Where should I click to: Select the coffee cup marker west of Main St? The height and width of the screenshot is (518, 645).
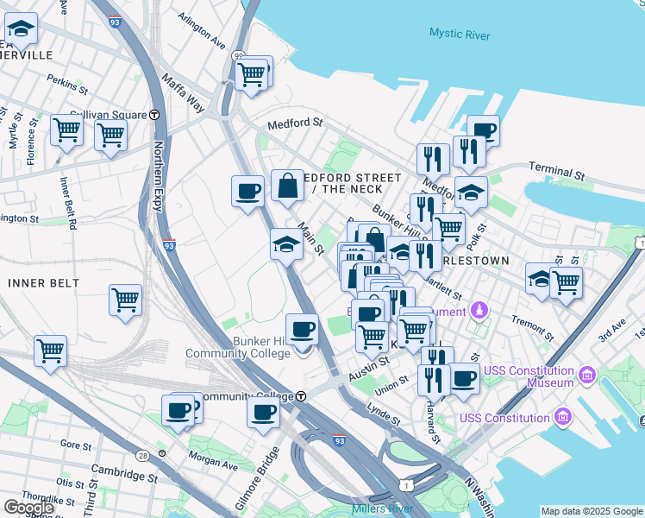pos(247,192)
